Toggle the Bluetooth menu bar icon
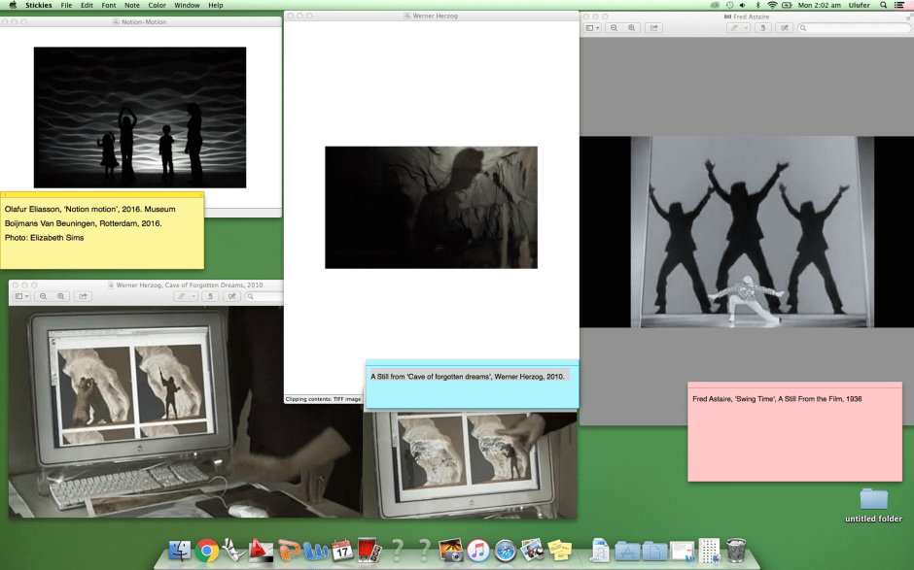The width and height of the screenshot is (914, 570). tap(756, 6)
